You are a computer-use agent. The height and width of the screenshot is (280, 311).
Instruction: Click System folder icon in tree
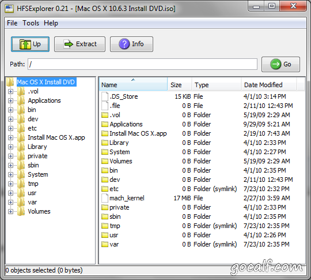(x=21, y=174)
